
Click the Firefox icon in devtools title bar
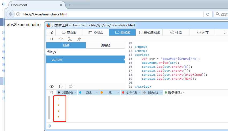pyautogui.click(x=48, y=25)
